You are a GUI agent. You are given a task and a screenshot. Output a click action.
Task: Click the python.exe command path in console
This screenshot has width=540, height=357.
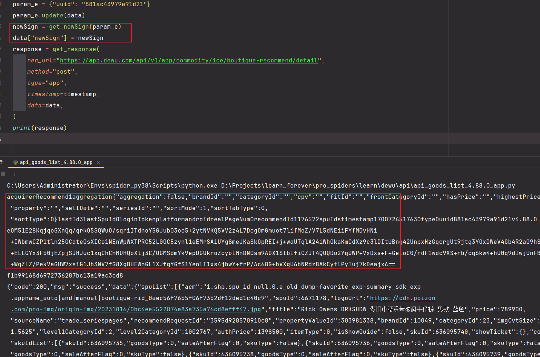point(112,186)
